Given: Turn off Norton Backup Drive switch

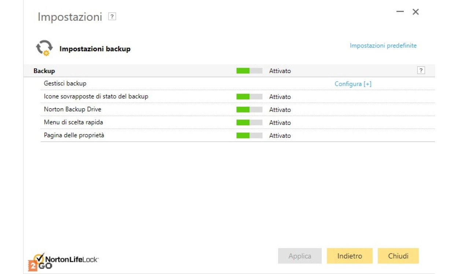Looking at the screenshot, I should coord(249,110).
